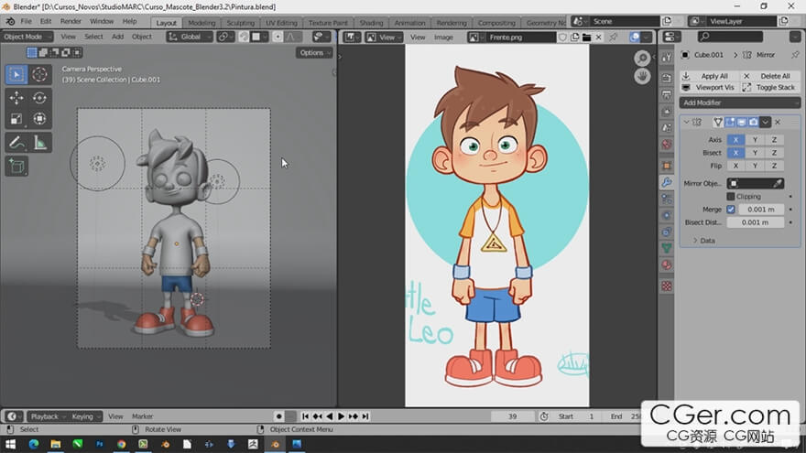Open the File menu
806x453 pixels.
coord(26,22)
